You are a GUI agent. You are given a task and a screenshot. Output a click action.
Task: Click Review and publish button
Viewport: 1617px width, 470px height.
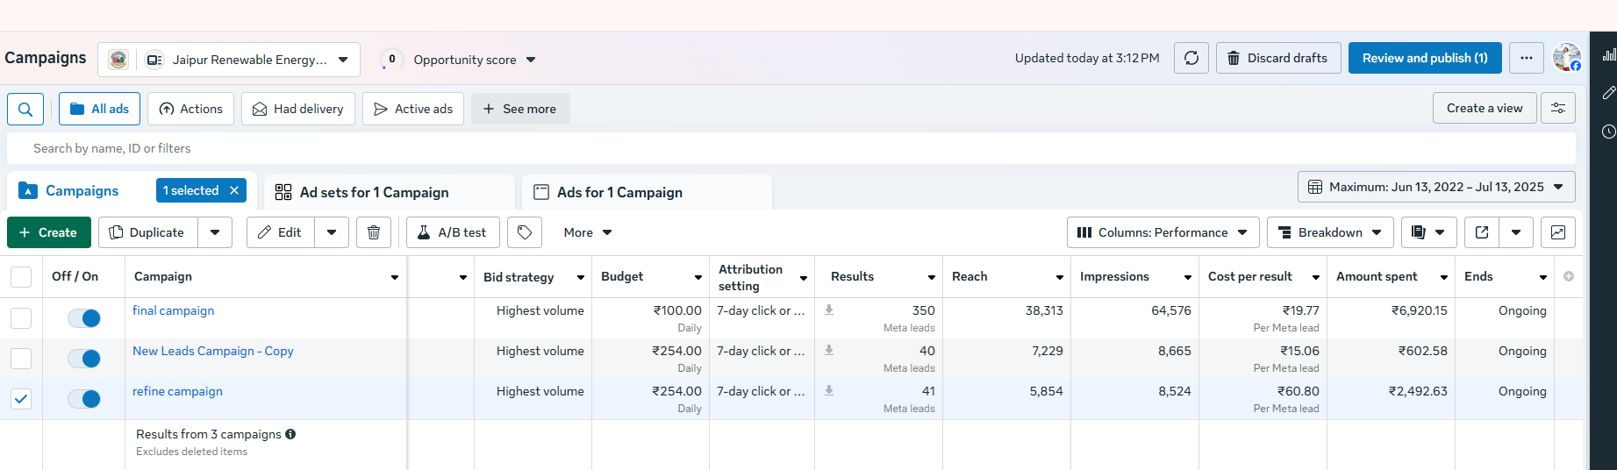[x=1424, y=59]
